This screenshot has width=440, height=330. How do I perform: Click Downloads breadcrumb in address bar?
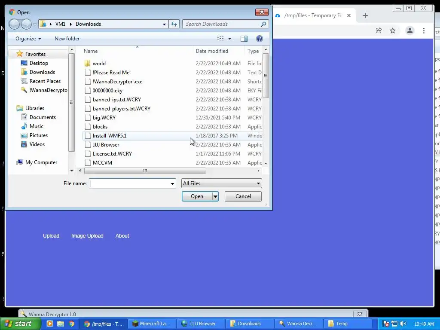pos(88,24)
